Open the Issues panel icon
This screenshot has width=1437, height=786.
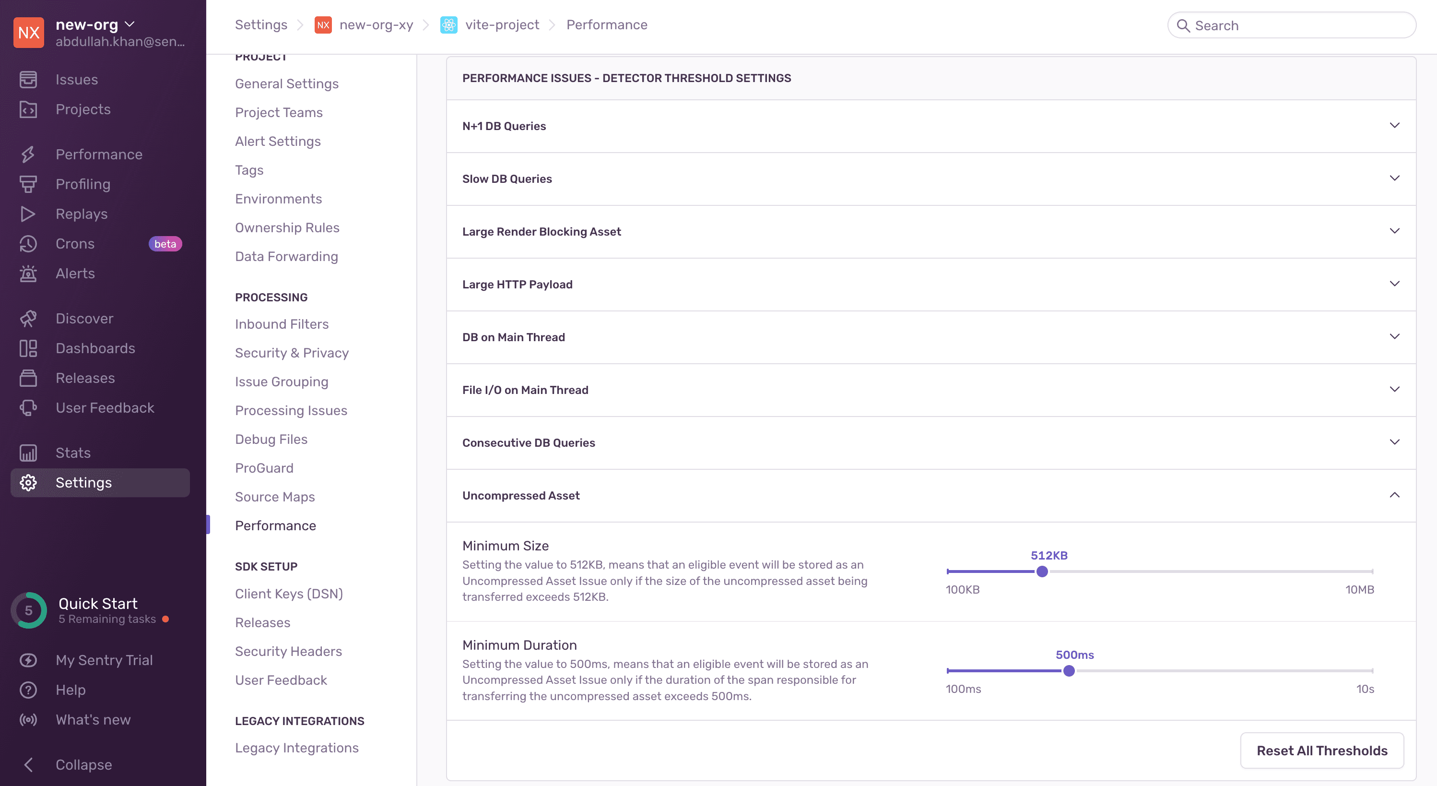tap(28, 79)
